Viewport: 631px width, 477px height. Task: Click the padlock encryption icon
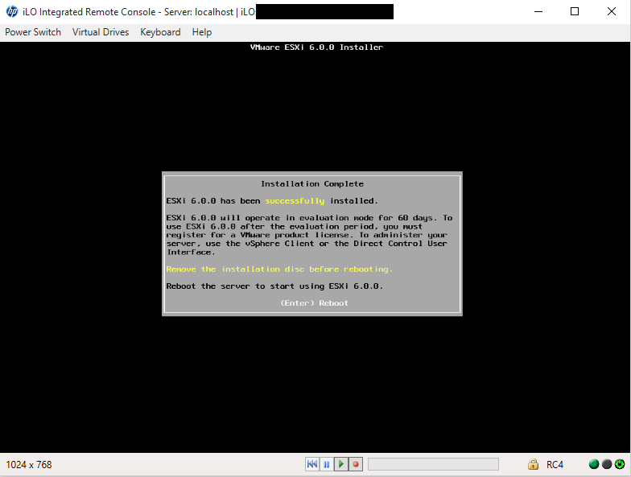pyautogui.click(x=533, y=464)
